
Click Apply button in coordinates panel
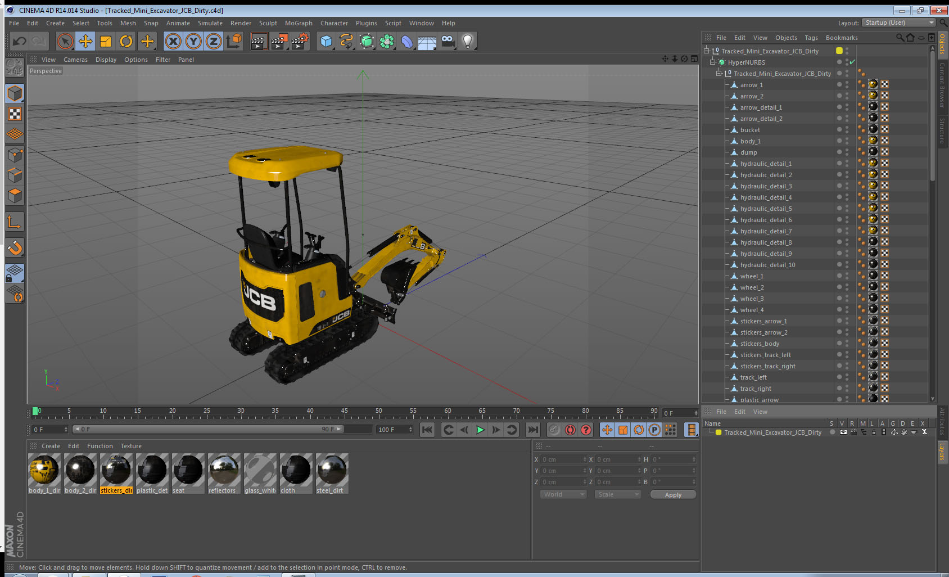pyautogui.click(x=673, y=495)
